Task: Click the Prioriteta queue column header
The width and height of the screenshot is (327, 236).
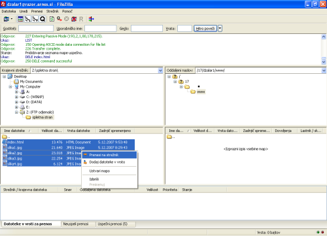Action: (170, 190)
